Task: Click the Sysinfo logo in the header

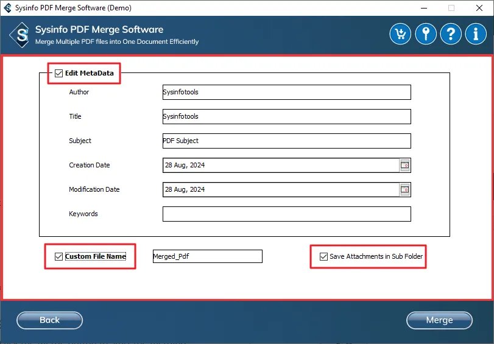Action: click(x=20, y=35)
